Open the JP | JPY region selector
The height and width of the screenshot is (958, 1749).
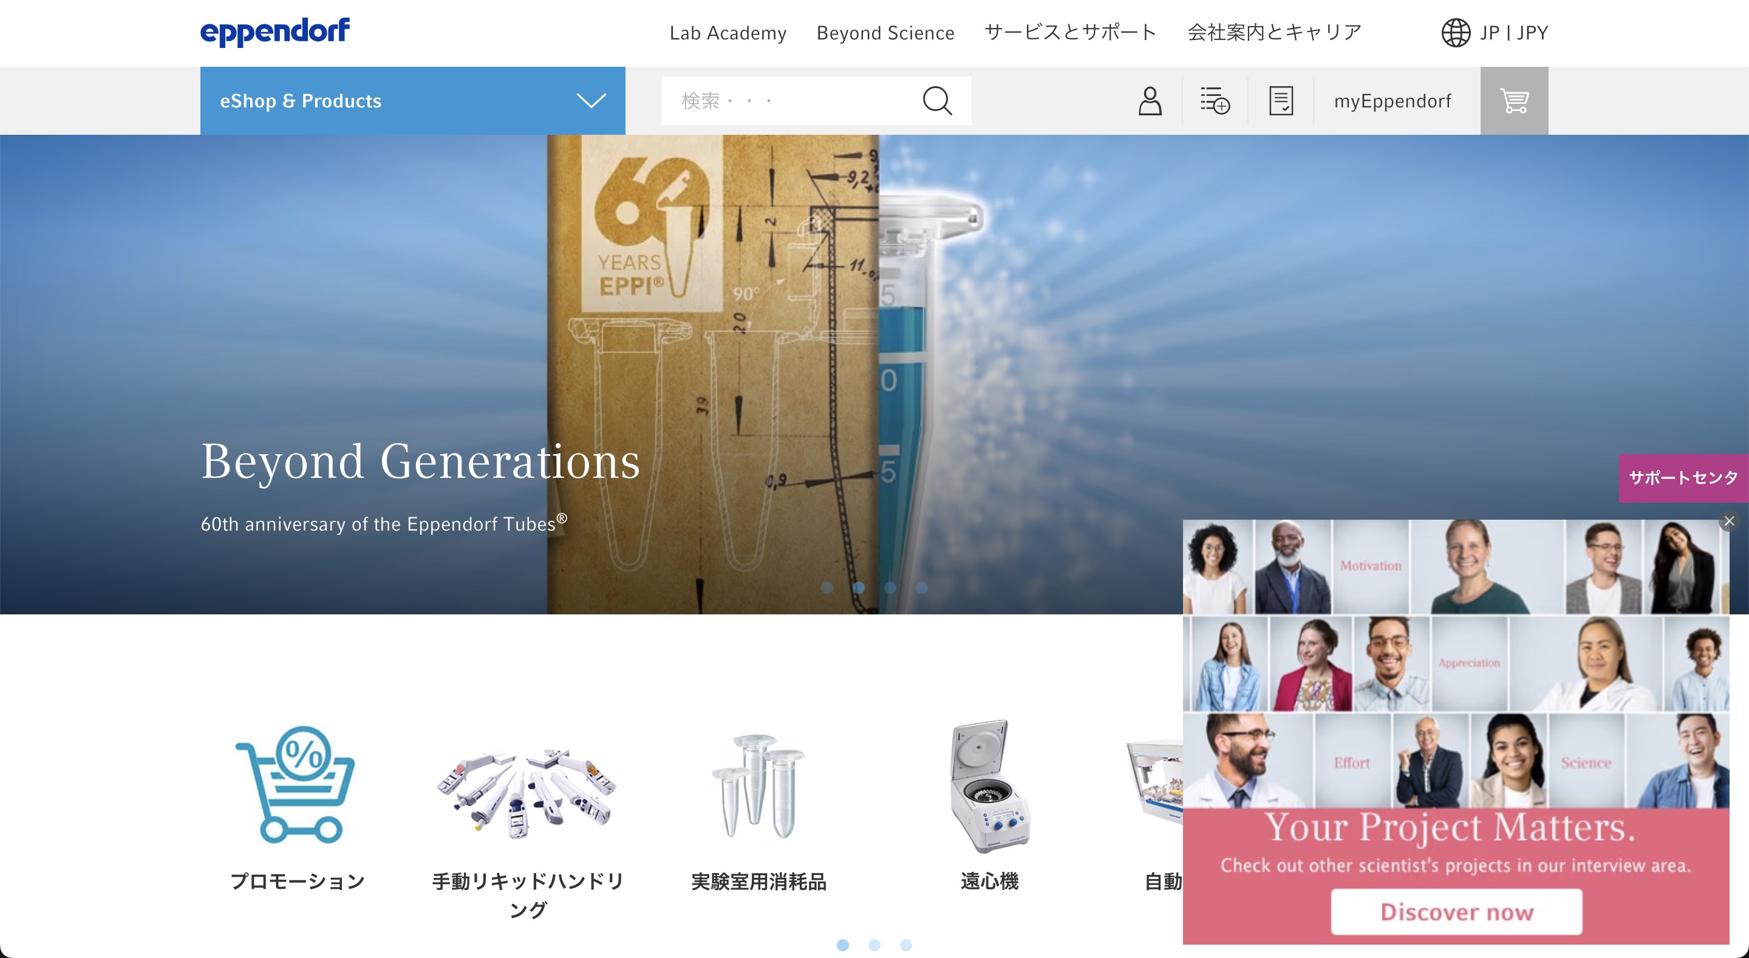point(1513,33)
